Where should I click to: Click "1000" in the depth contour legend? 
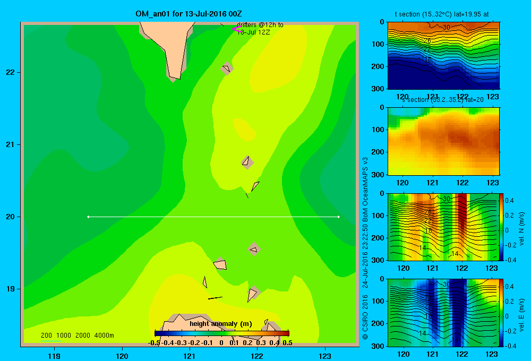click(x=63, y=336)
